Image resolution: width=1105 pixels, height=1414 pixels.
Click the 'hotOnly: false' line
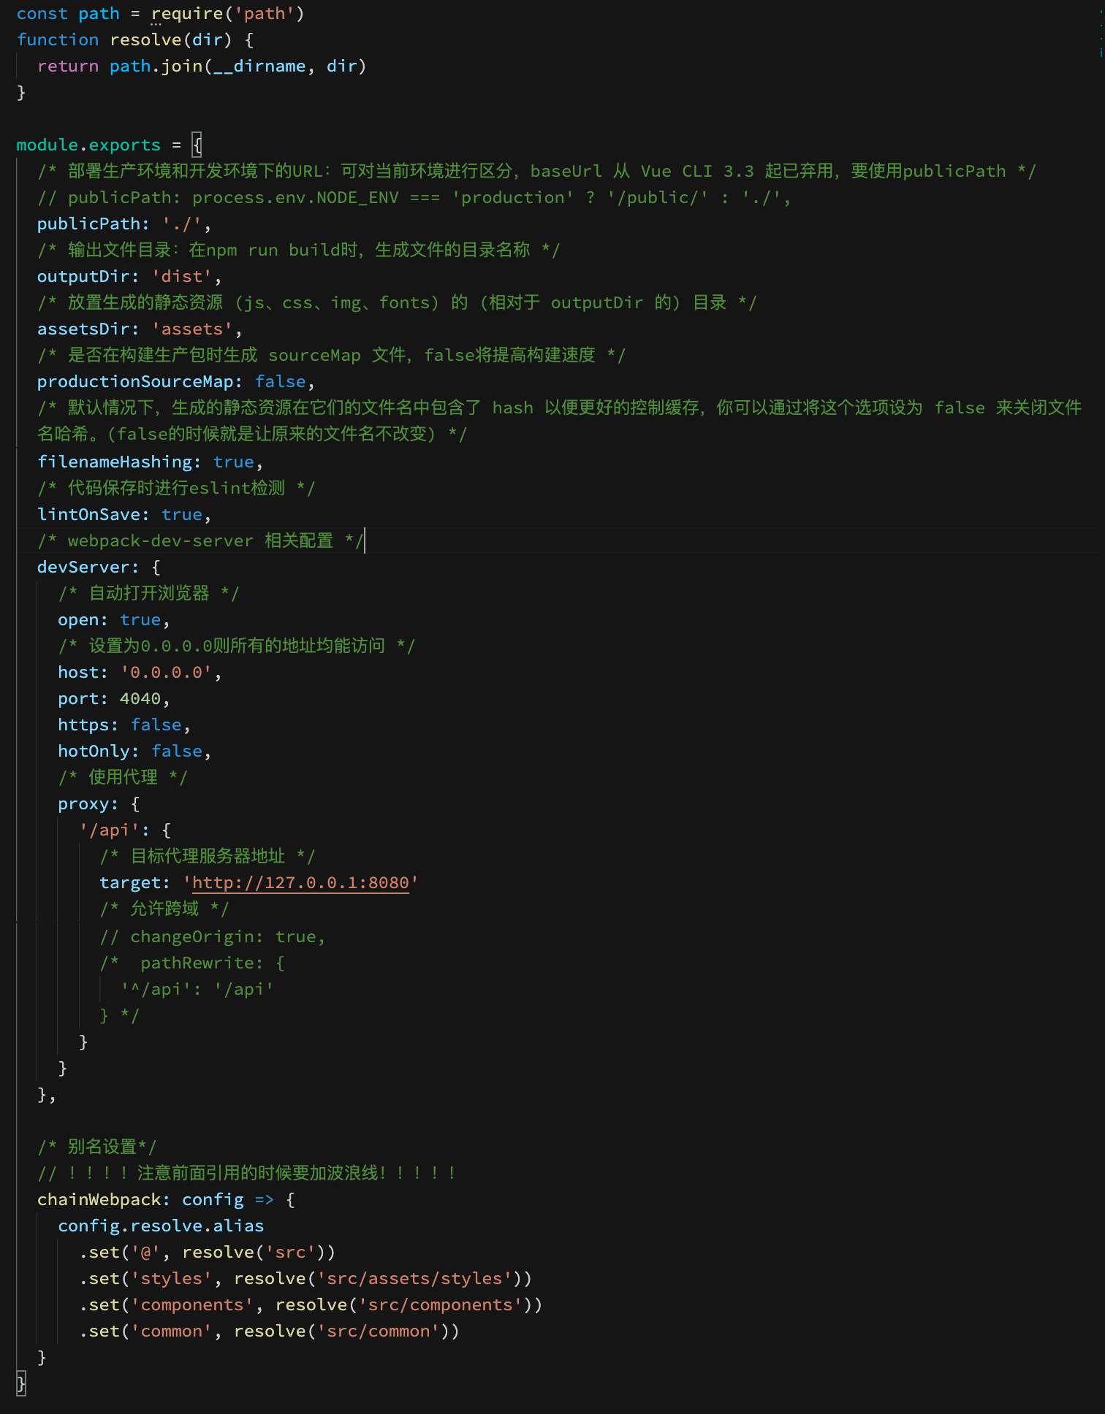pos(134,751)
